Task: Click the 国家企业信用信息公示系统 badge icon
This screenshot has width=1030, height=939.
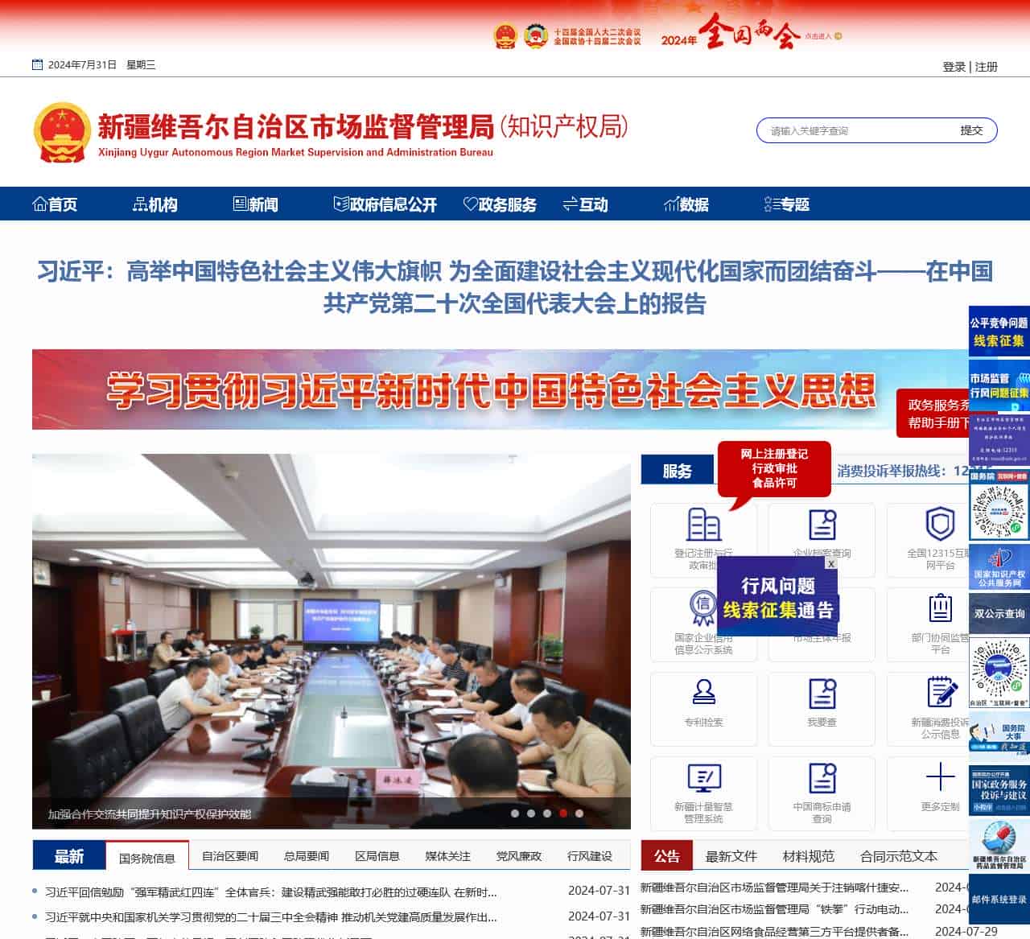Action: point(703,607)
